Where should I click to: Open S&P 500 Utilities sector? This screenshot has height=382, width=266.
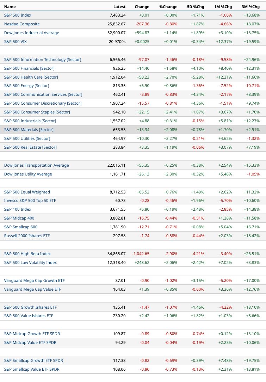click(x=27, y=138)
